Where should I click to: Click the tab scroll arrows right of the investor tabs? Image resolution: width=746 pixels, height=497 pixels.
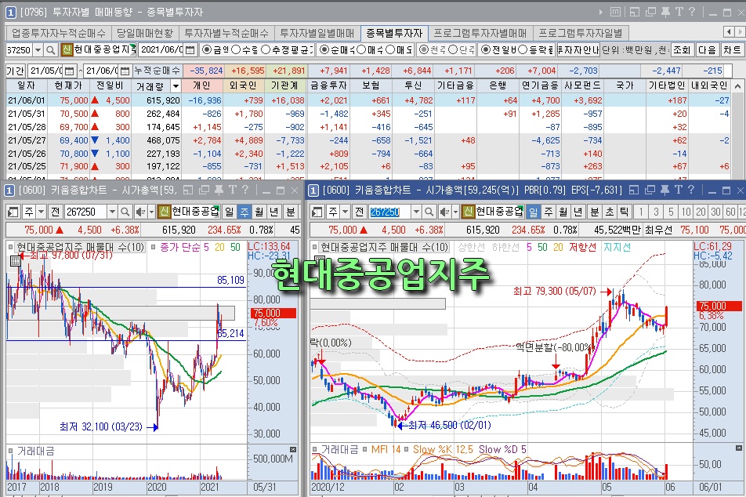(734, 32)
